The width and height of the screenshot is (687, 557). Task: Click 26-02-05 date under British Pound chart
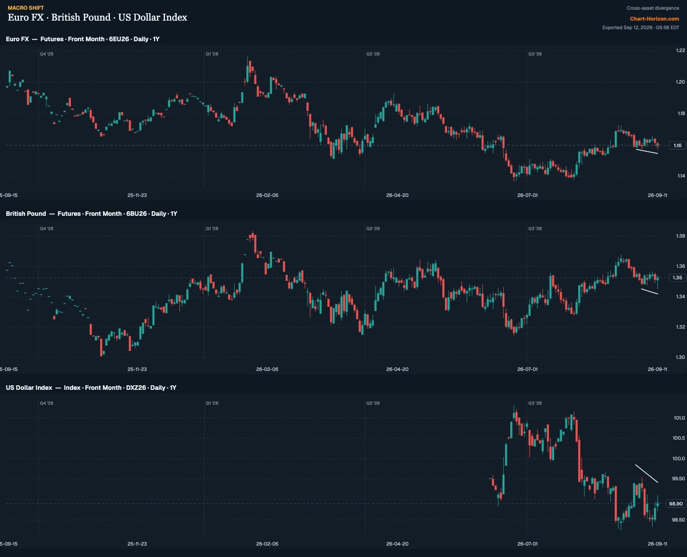coord(267,369)
